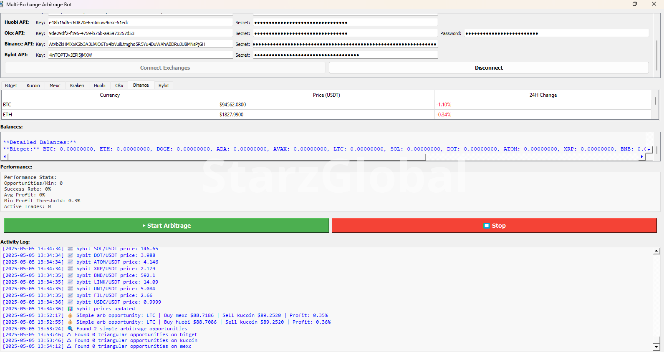Click Activity Log scroll down arrow
This screenshot has height=352, width=664.
pyautogui.click(x=656, y=347)
